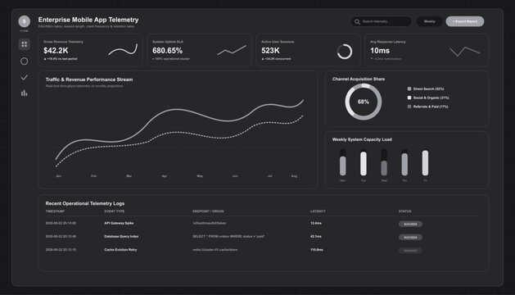Click the Gross Revenue sparkline chart
515x295 pixels.
coord(123,50)
